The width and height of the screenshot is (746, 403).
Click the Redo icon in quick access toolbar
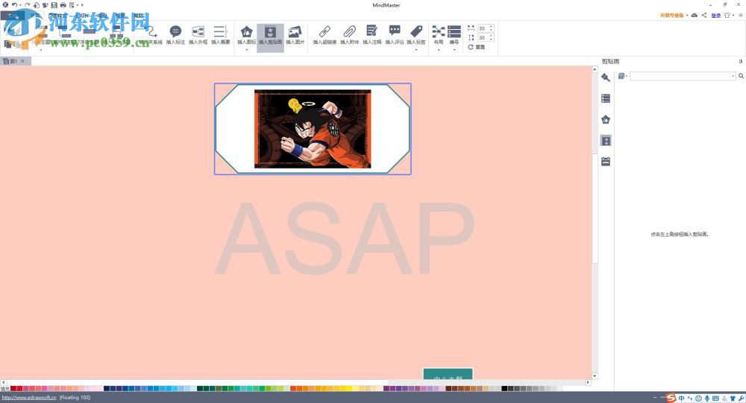pyautogui.click(x=27, y=4)
